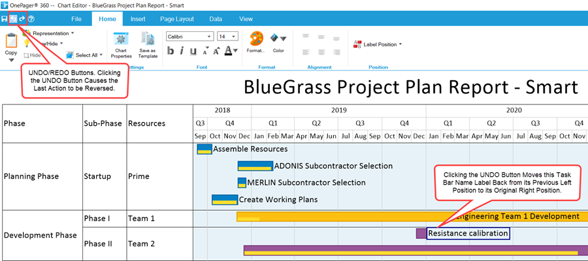Click the Phase column header
This screenshot has width=588, height=261.
pyautogui.click(x=42, y=123)
